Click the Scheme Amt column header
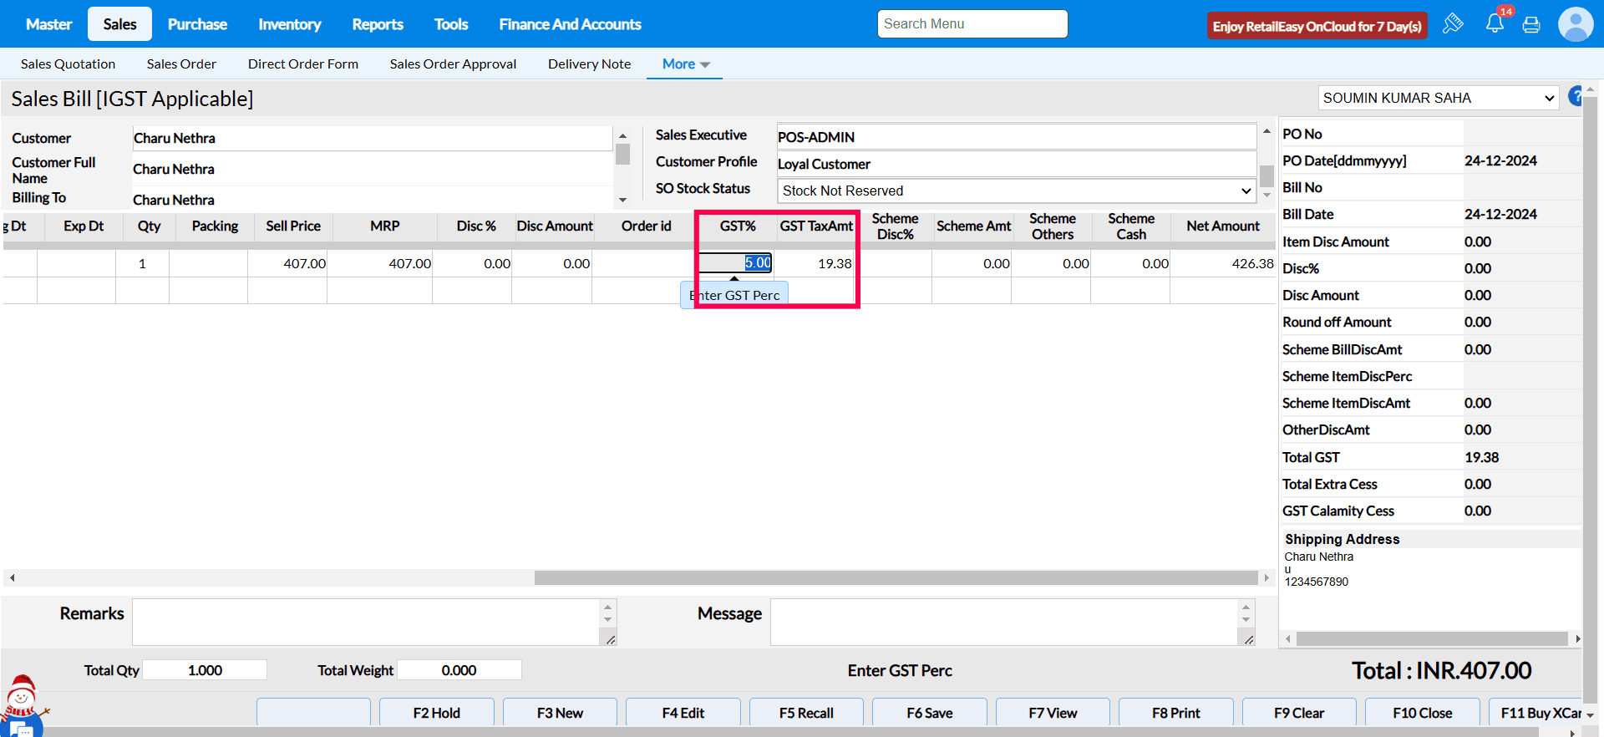This screenshot has width=1604, height=737. point(974,226)
